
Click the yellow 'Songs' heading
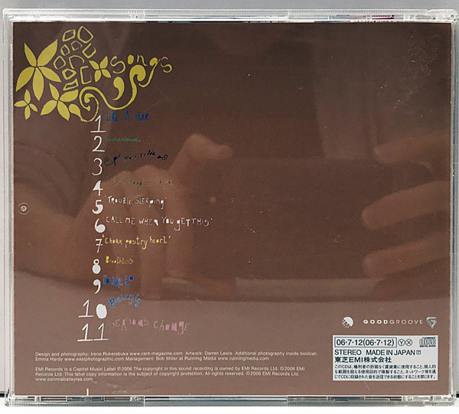pyautogui.click(x=141, y=66)
